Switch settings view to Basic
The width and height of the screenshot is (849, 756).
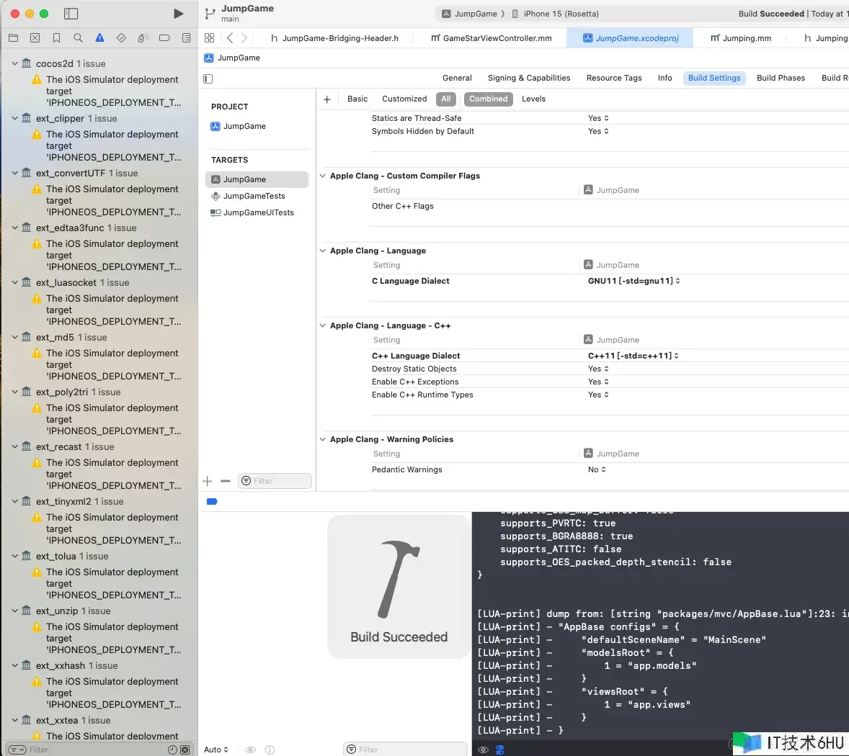357,99
